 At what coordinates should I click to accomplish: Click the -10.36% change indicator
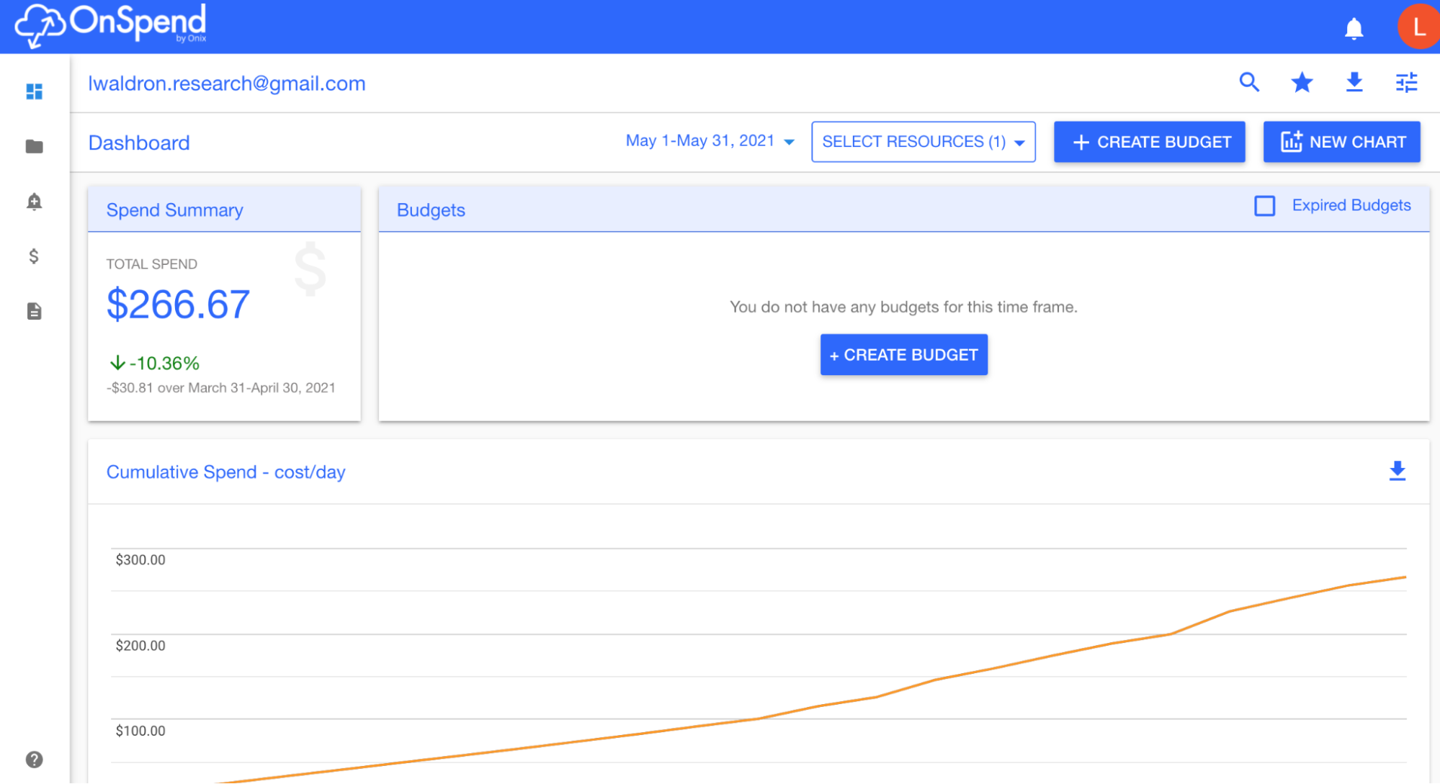154,363
